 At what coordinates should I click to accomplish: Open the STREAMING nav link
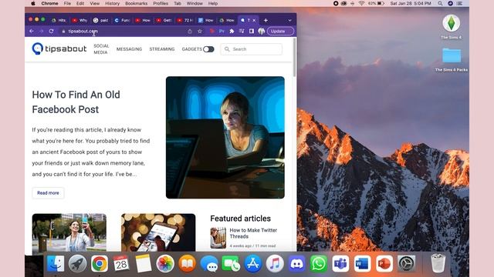point(162,49)
